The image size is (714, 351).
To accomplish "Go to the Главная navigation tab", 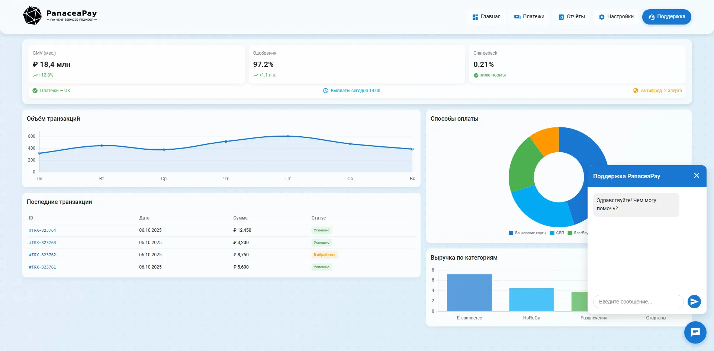I will point(486,17).
